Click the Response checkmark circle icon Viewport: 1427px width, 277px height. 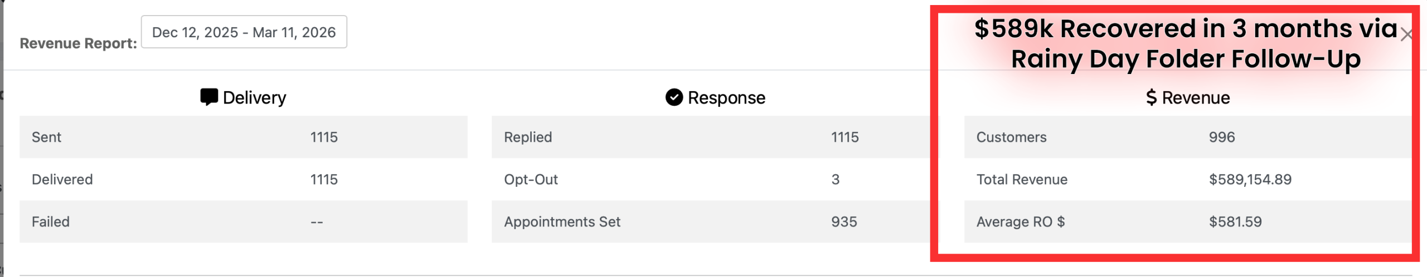tap(674, 97)
